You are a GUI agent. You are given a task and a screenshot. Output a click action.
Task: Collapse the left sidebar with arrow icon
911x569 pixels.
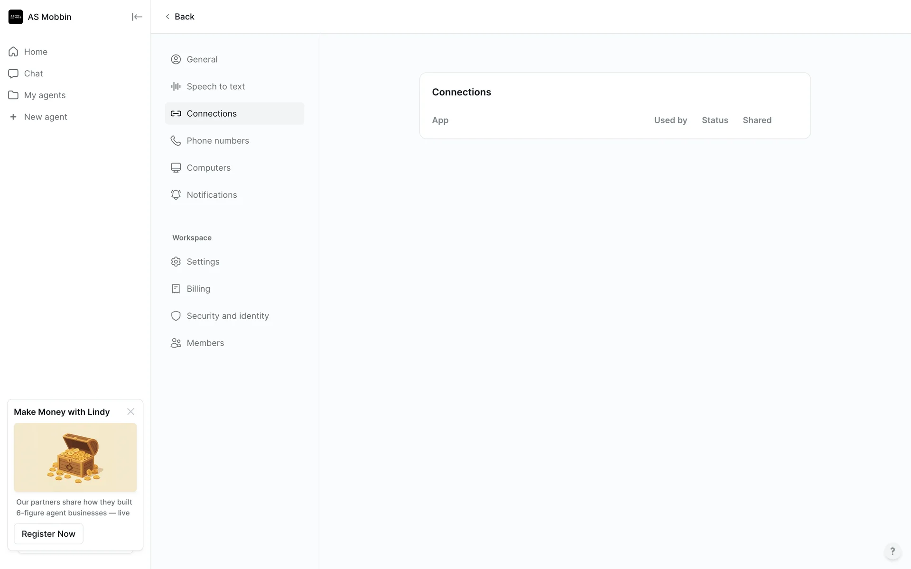(137, 17)
